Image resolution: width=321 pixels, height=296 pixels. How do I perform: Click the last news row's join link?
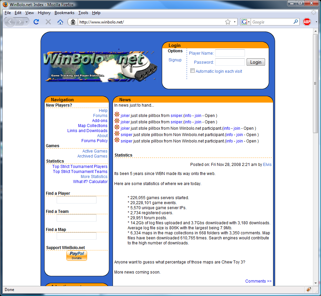coord(239,141)
